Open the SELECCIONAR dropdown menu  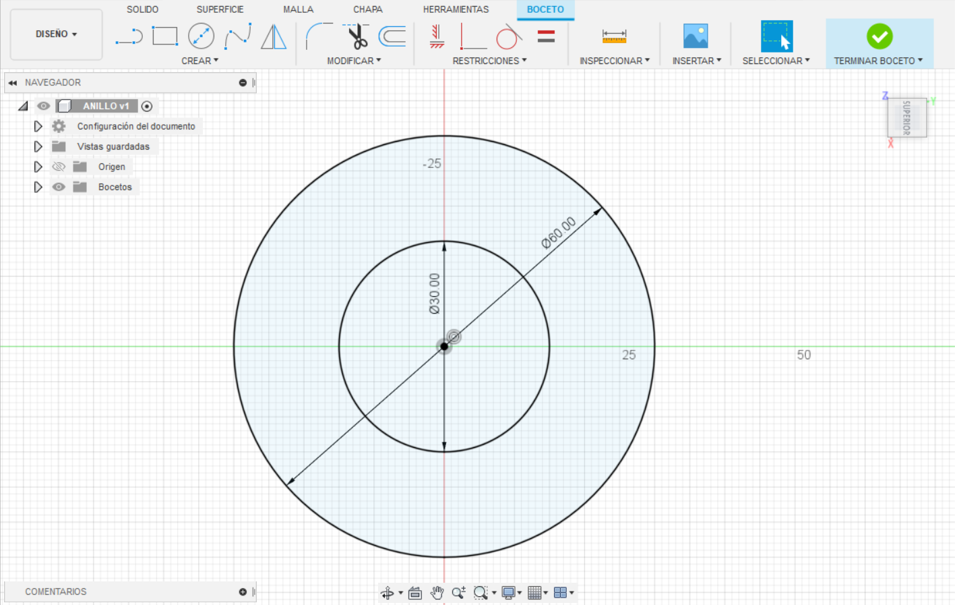pos(776,61)
